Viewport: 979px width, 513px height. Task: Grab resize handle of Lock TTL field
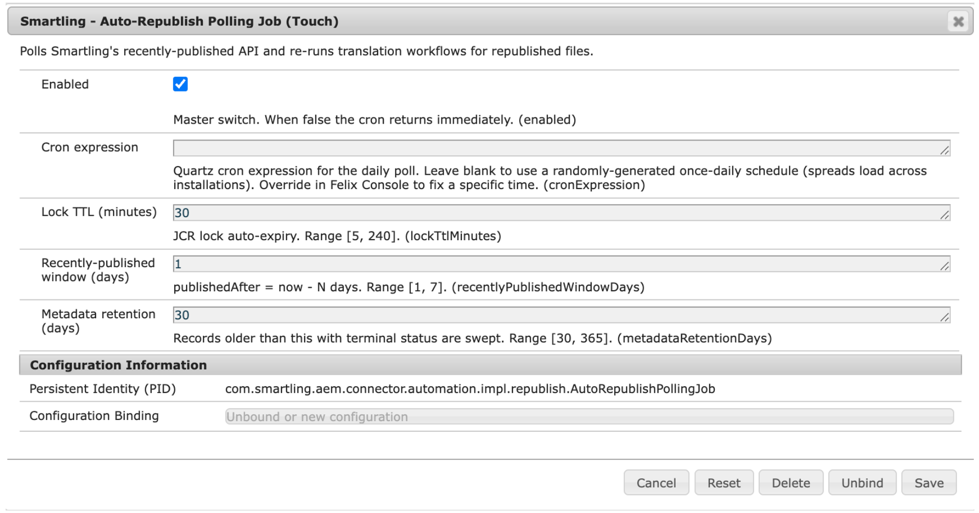pyautogui.click(x=945, y=215)
